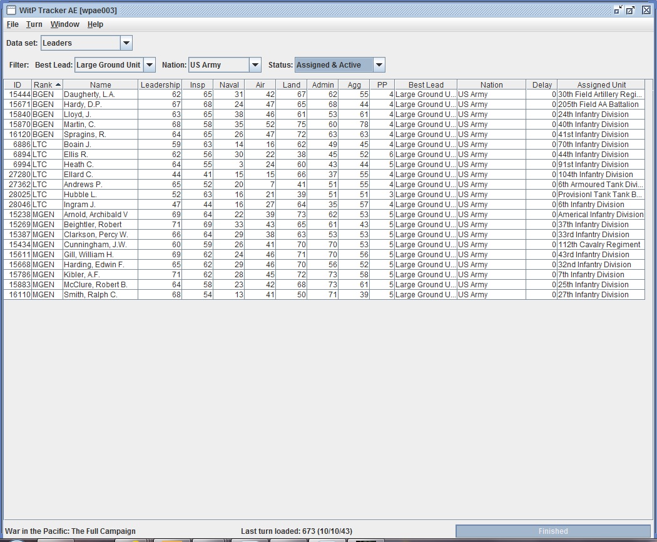Click the maximize internal frame icon
The image size is (657, 542).
[631, 10]
